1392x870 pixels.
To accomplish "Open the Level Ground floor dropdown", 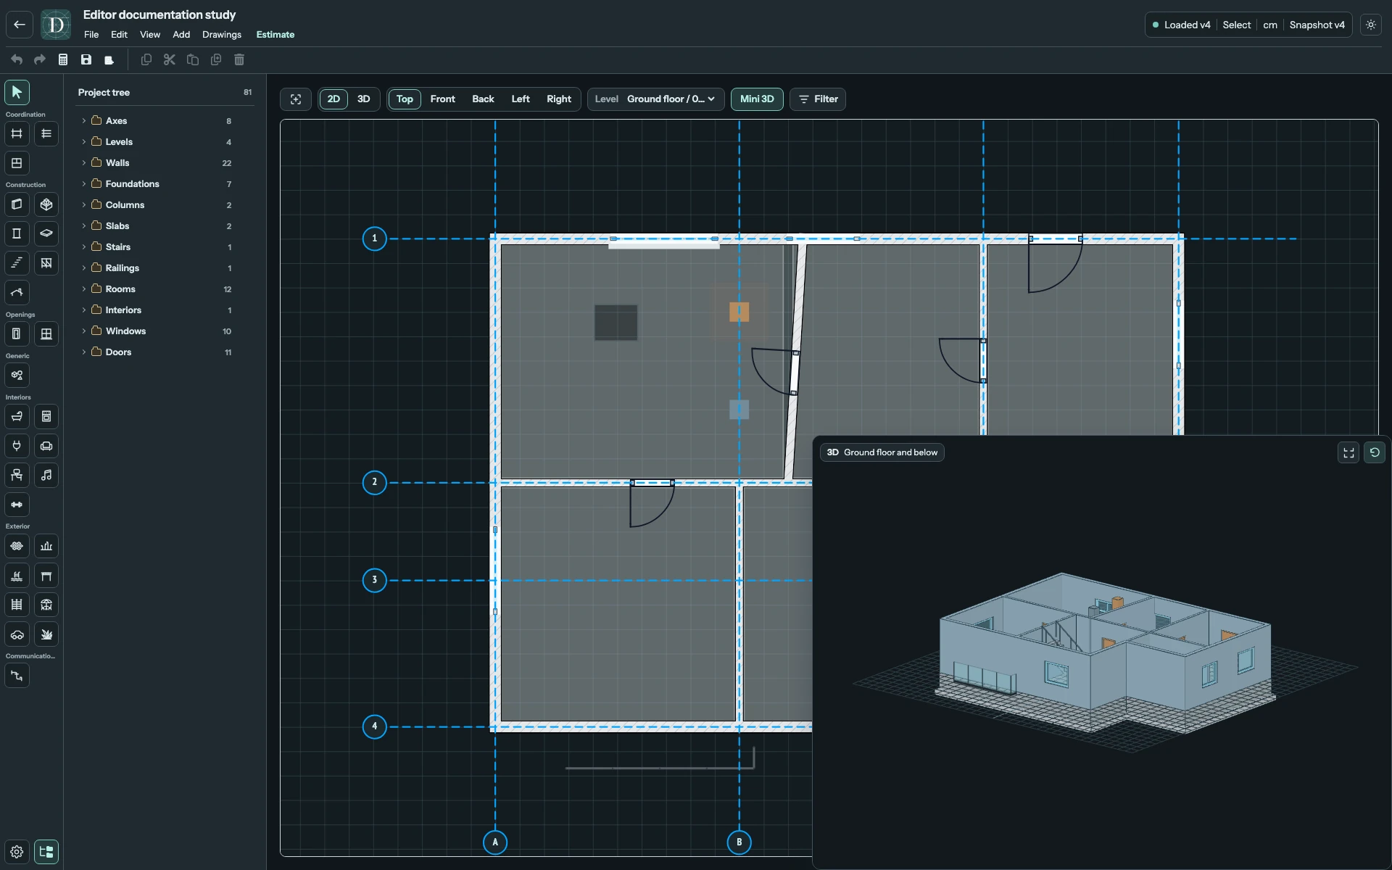I will tap(655, 99).
